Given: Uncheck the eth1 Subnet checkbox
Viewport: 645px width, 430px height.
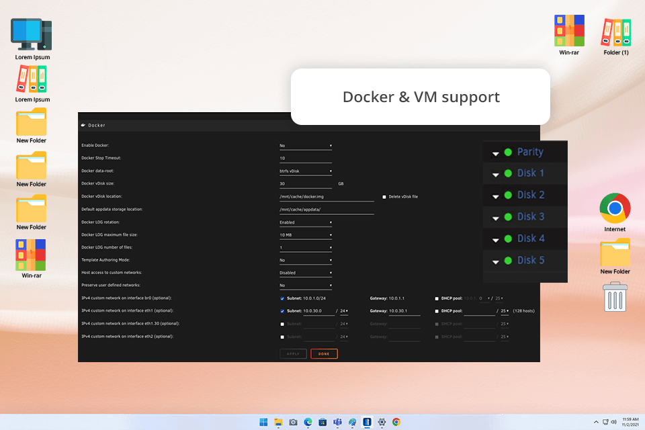Looking at the screenshot, I should pos(282,312).
